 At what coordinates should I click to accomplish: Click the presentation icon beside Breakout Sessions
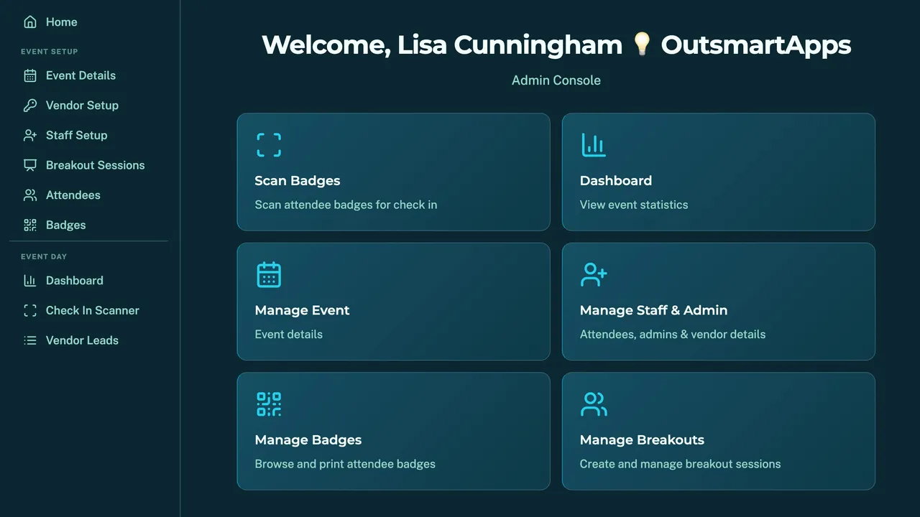30,165
